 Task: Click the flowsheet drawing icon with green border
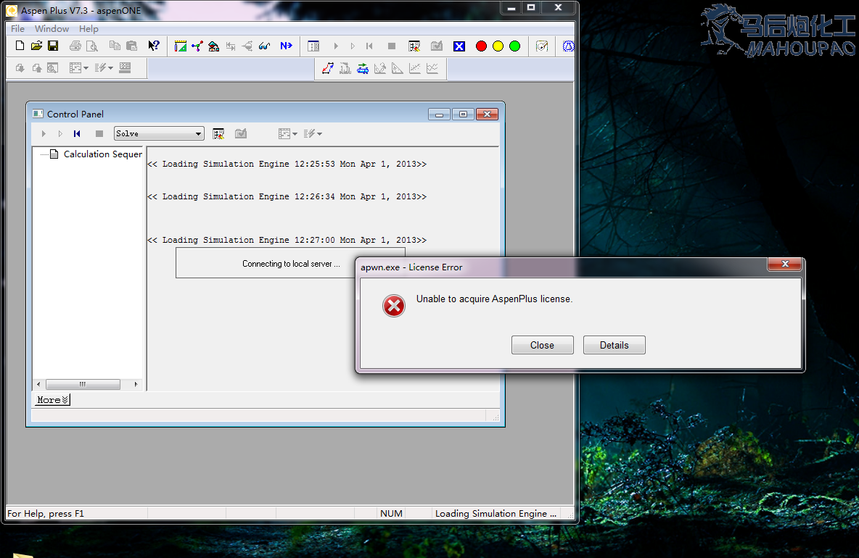[x=180, y=46]
